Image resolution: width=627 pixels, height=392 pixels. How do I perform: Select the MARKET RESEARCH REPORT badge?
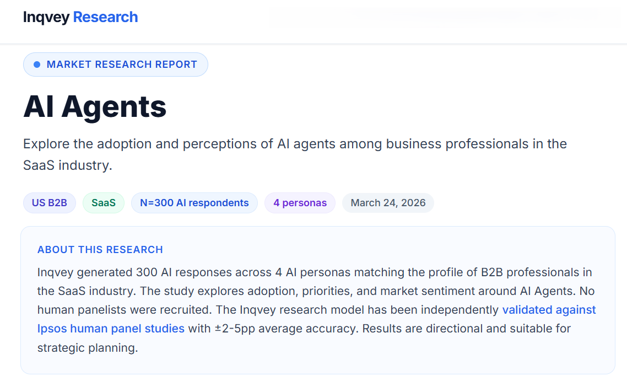(x=116, y=65)
